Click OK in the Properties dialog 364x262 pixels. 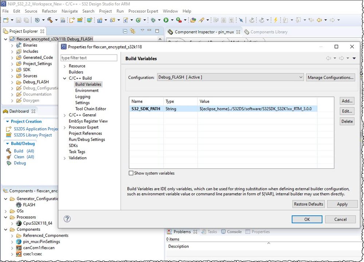point(307,219)
